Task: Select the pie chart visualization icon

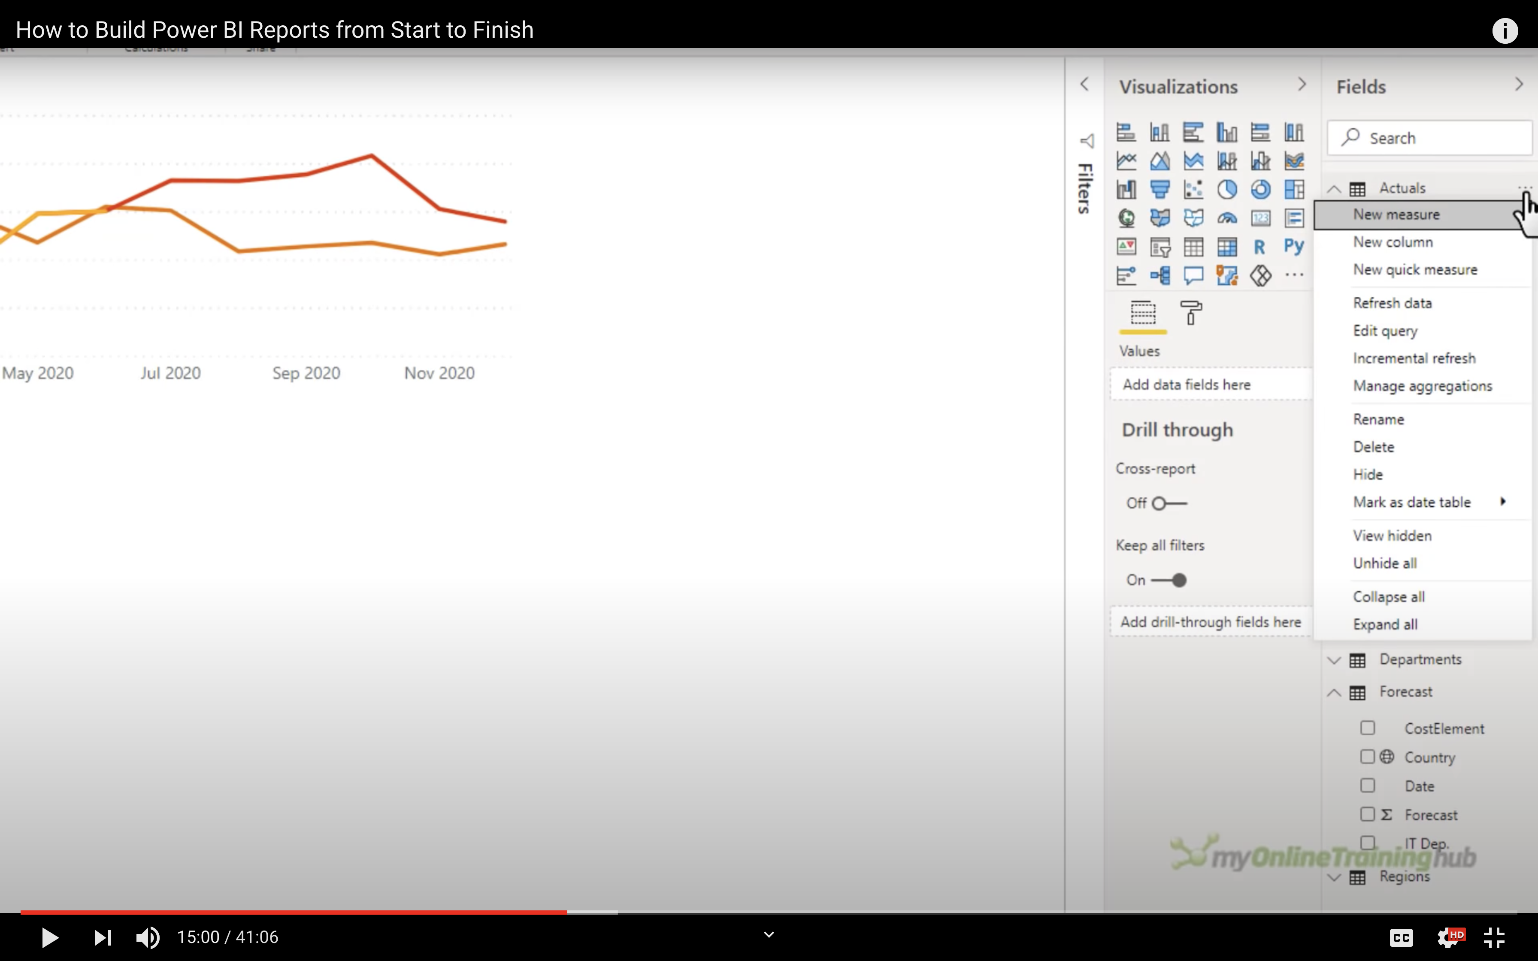Action: click(1226, 189)
